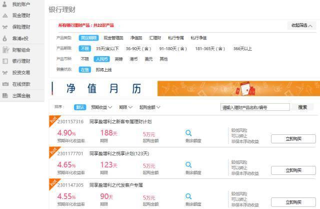Select sale status 在售

[84, 70]
